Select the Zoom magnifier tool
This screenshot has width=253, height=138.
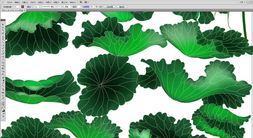coord(3,104)
